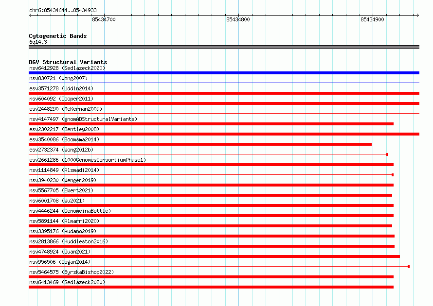The height and width of the screenshot is (306, 433).
Task: Click the red esv2302217 Bentley2008 bar
Action: tap(224, 134)
